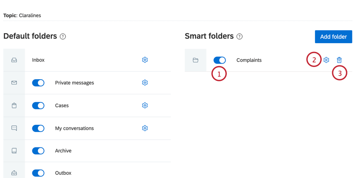This screenshot has height=178, width=357.
Task: Open Private messages settings gear
Action: pyautogui.click(x=145, y=83)
